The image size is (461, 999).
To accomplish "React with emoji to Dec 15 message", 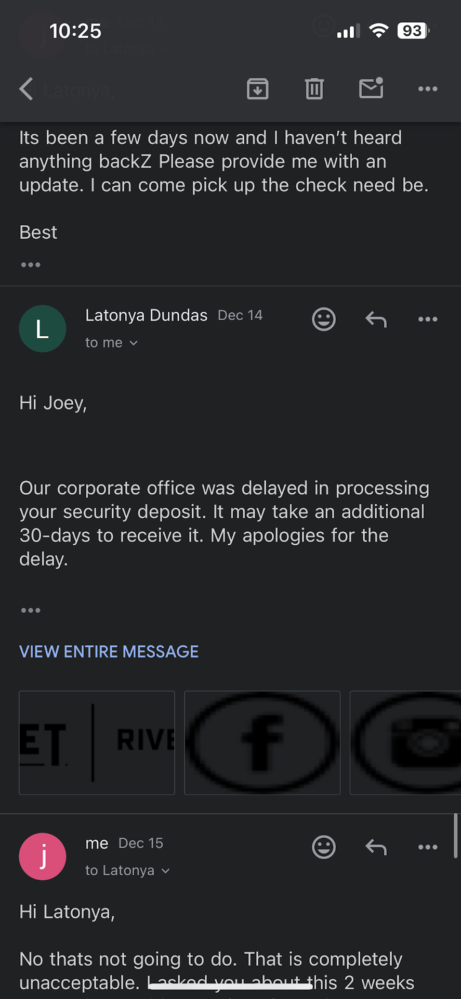I will [x=323, y=847].
